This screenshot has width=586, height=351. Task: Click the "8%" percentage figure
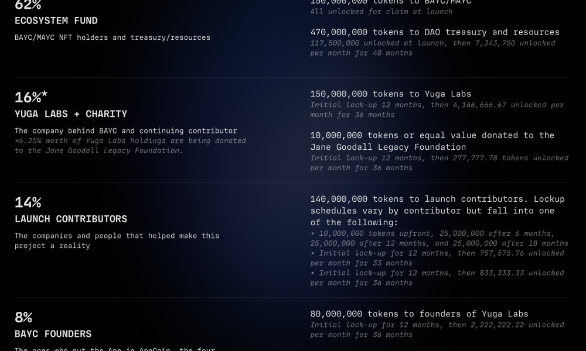click(23, 318)
